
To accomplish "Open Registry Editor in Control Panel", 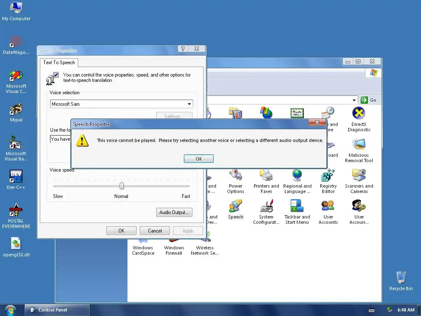I will [x=328, y=181].
